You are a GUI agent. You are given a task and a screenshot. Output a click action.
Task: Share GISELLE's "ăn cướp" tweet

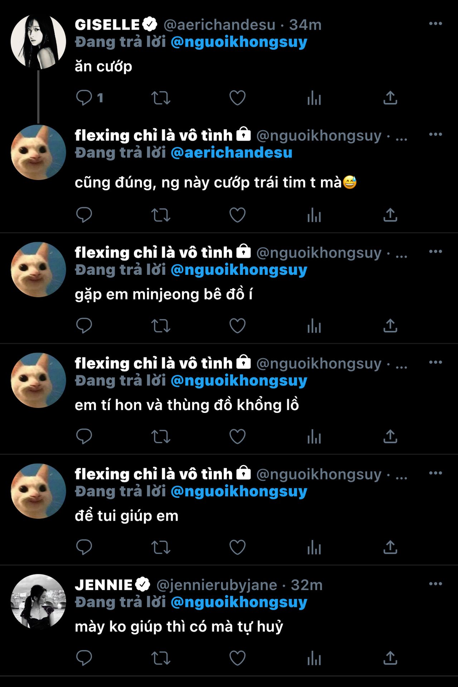coord(390,98)
